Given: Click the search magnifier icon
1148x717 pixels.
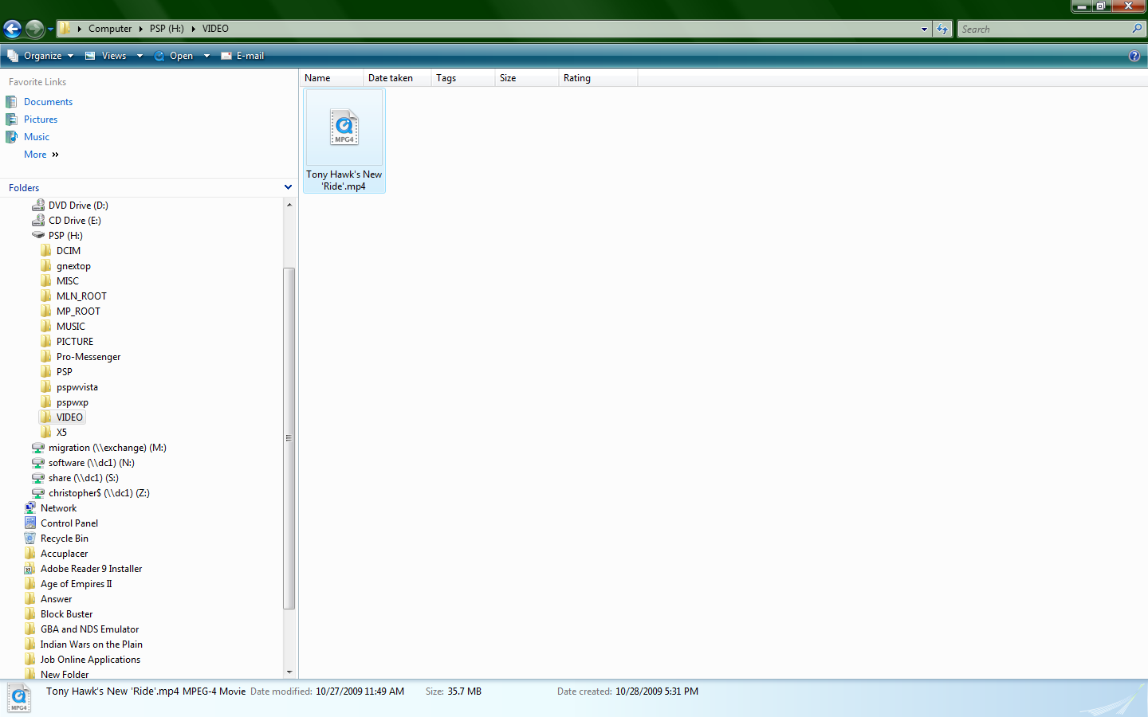Looking at the screenshot, I should coord(1138,29).
